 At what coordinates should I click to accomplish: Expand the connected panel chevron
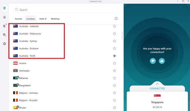(x=157, y=84)
